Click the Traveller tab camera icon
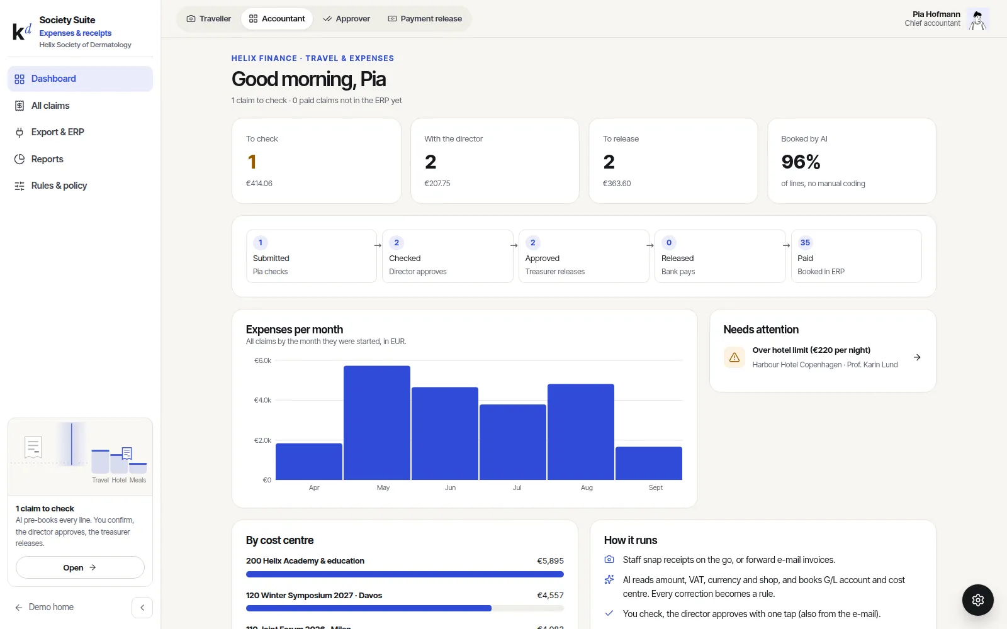This screenshot has height=629, width=1007. point(191,19)
